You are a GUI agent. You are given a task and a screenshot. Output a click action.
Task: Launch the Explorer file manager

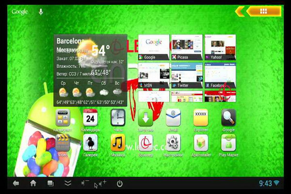(201, 118)
